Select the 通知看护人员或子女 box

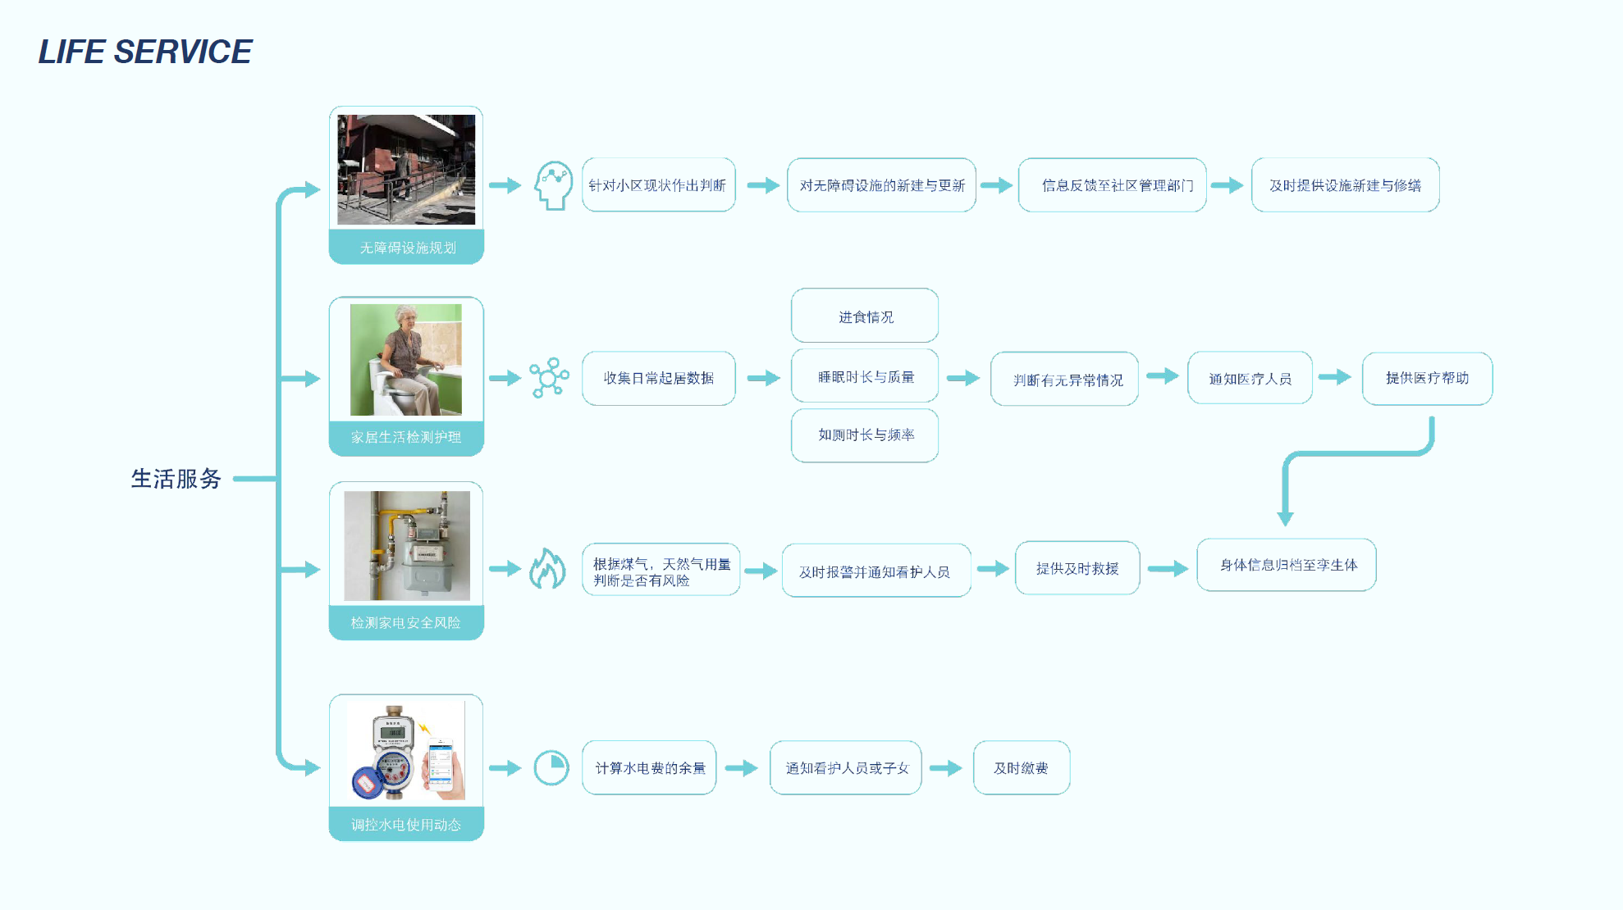click(x=846, y=768)
